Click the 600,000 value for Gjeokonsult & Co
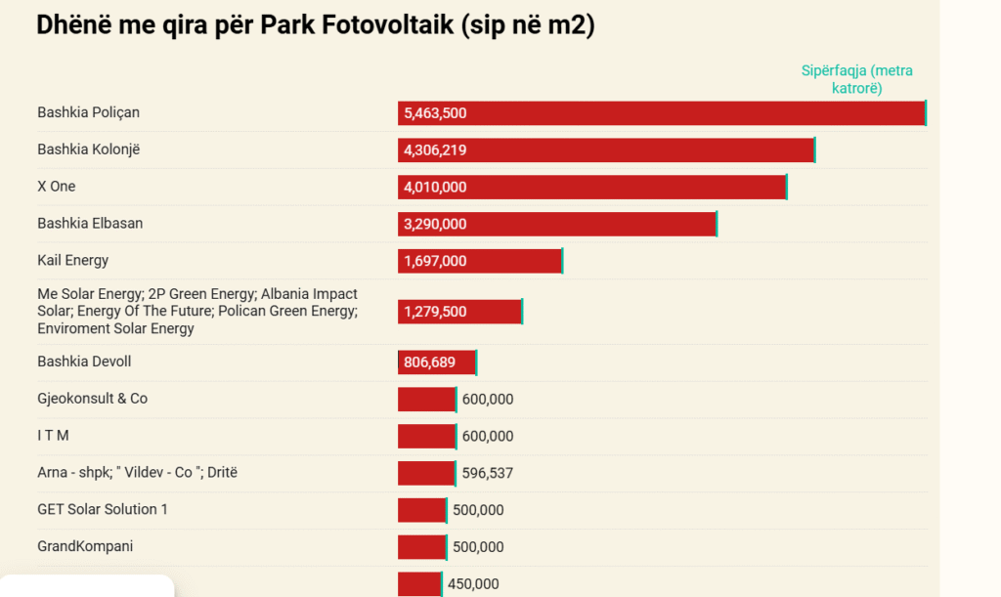This screenshot has width=1001, height=597. (x=488, y=400)
